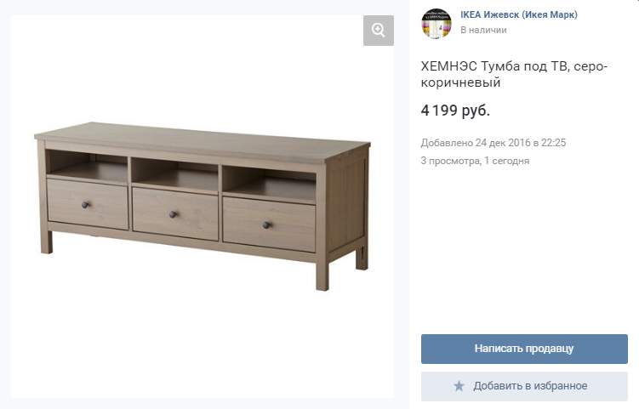Open the seller's round avatar picture

[436, 24]
